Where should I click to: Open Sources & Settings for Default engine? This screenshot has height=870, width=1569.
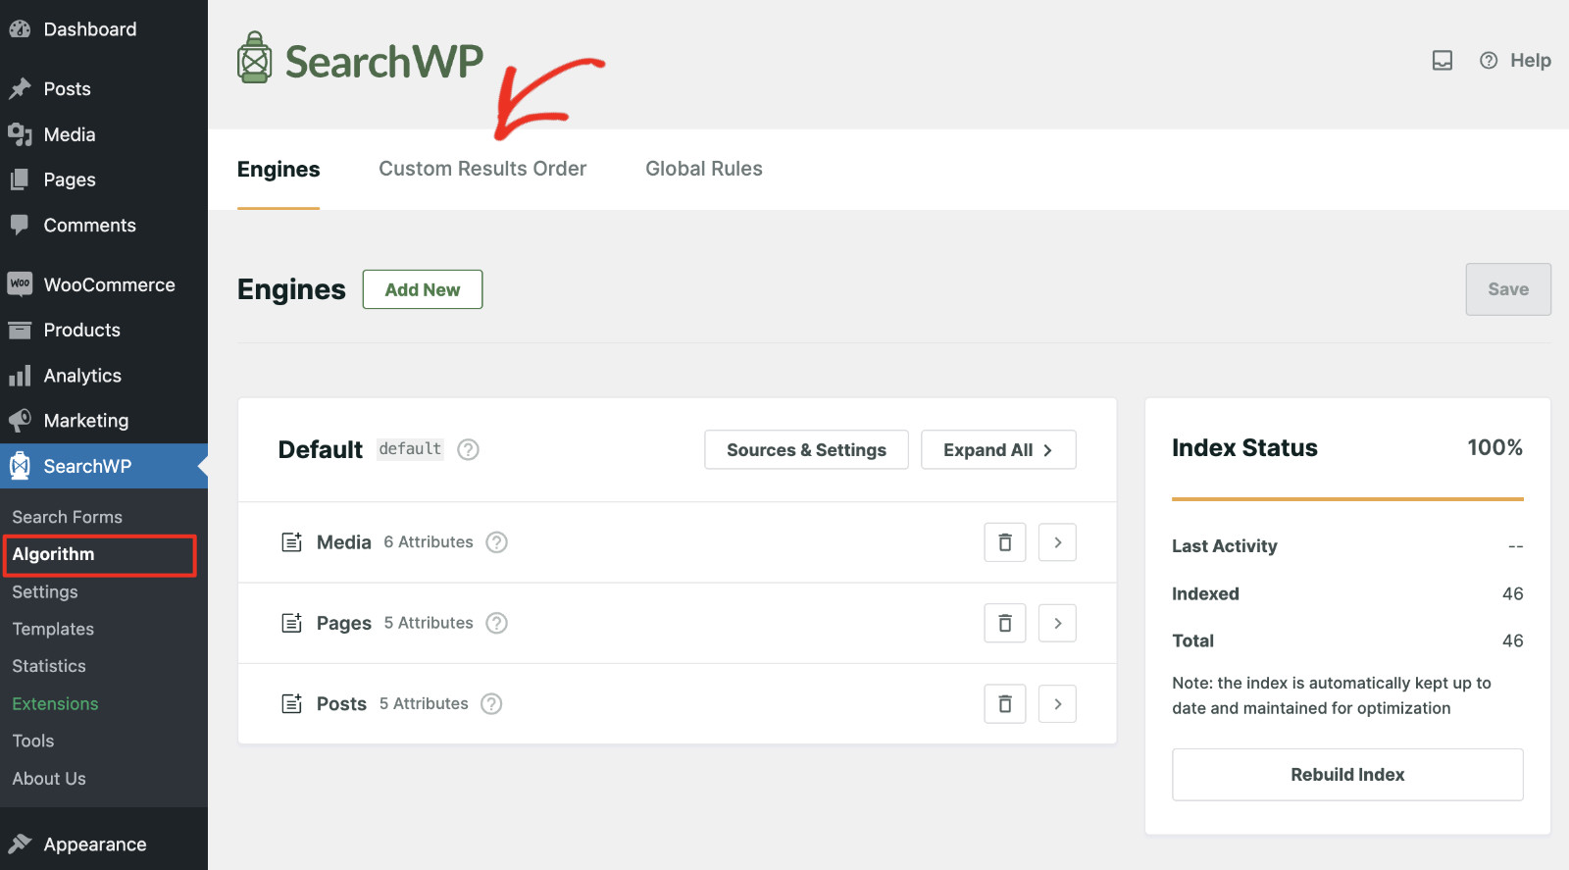tap(806, 450)
